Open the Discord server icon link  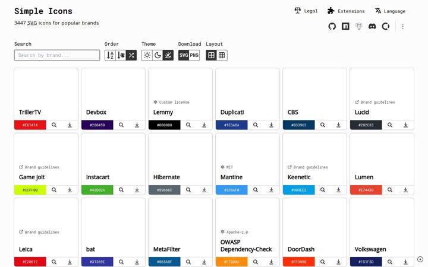[372, 27]
